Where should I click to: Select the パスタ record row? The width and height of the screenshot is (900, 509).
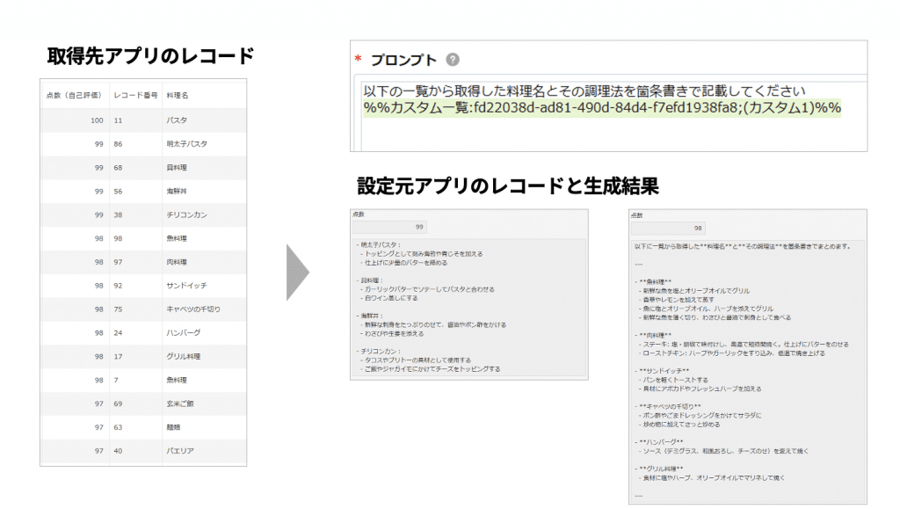175,120
